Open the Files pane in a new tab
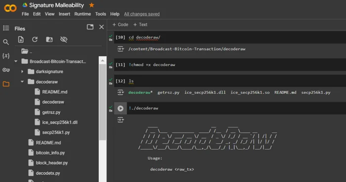This screenshot has height=182, width=346. point(90,27)
